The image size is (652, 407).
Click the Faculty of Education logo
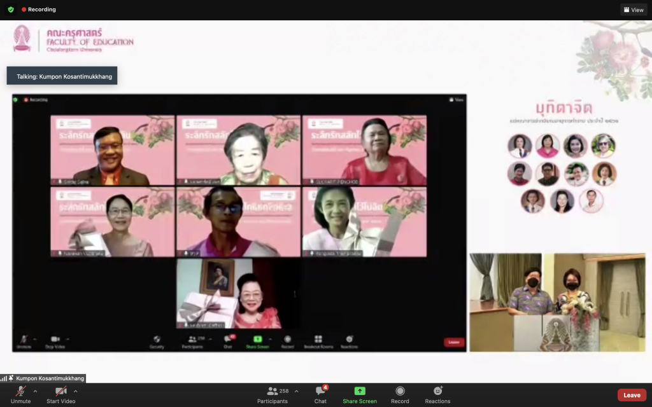coord(73,39)
